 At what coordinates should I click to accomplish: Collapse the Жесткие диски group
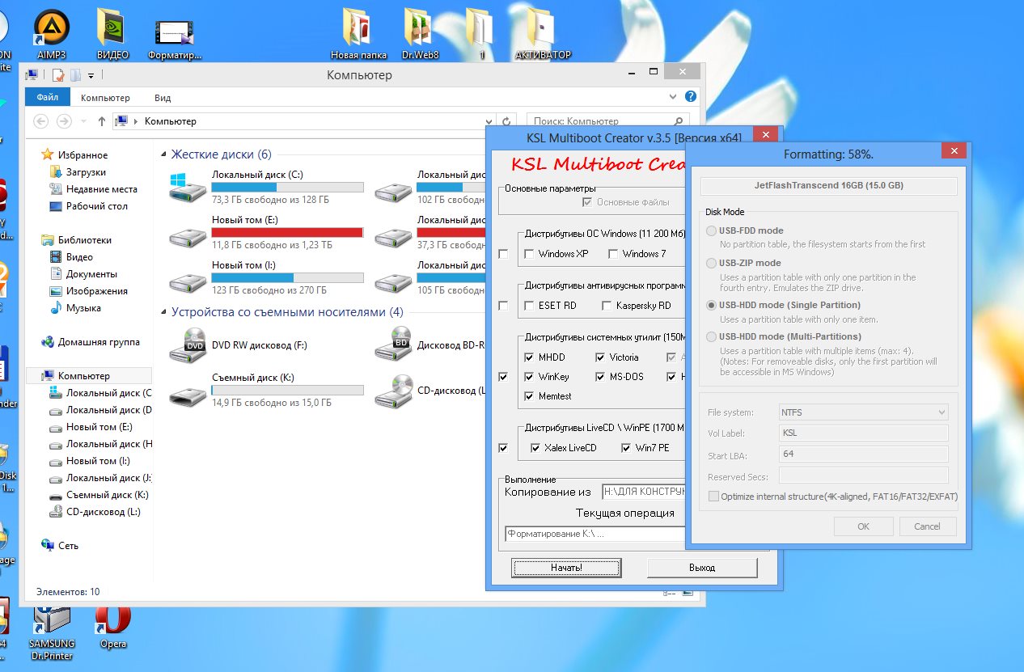164,155
